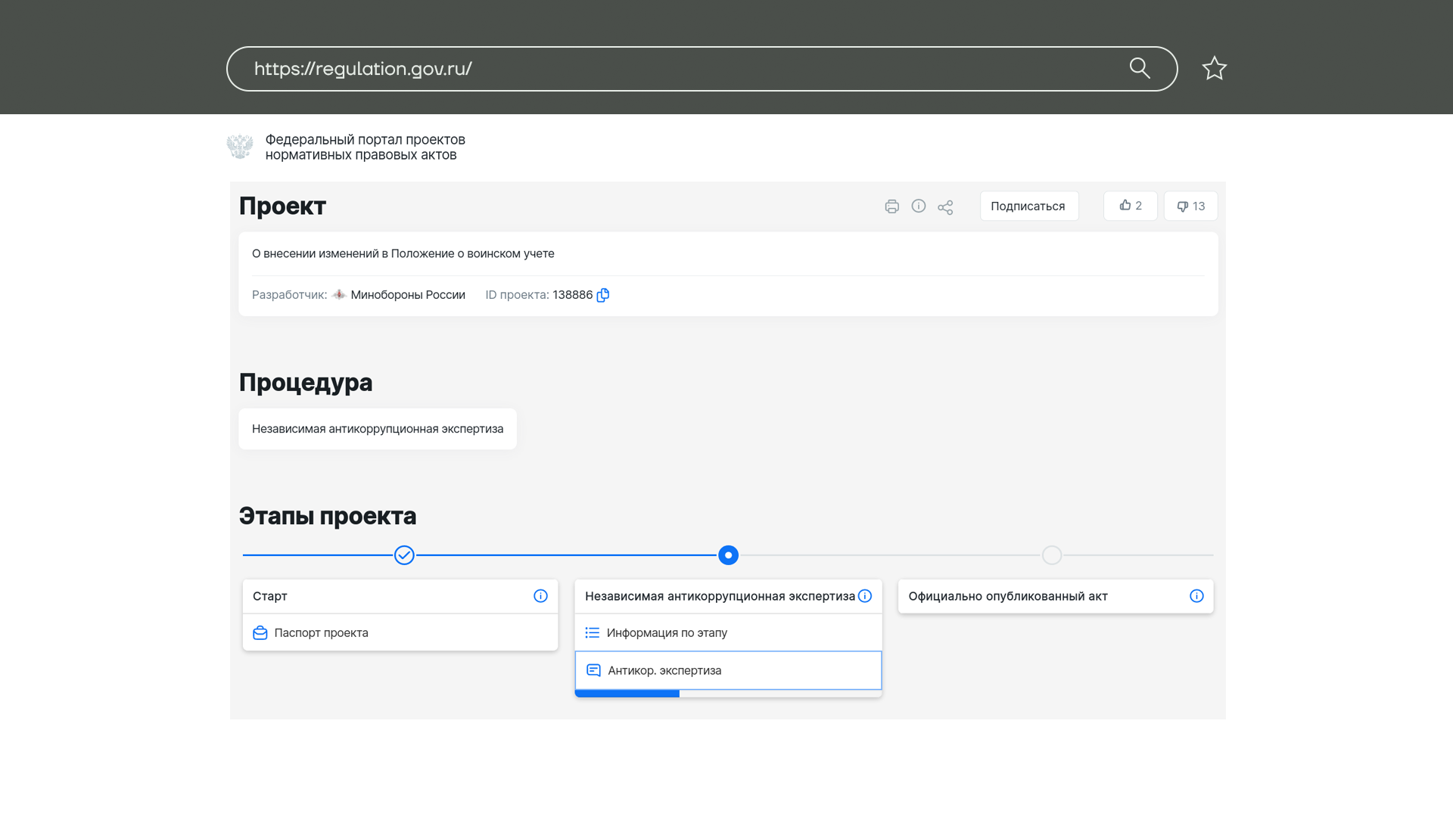This screenshot has height=817, width=1453.
Task: Click Независимая антикоррупционная экспертиза procedure chip
Action: pyautogui.click(x=377, y=429)
